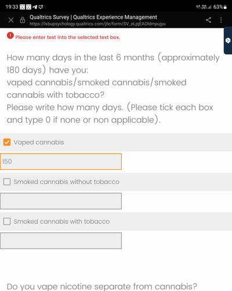Uncheck the Vaped cannabis checkbox
Viewport: 232px width, 291px height.
[x=7, y=142]
